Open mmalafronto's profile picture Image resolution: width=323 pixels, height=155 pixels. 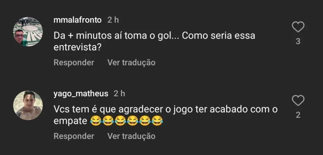point(28,32)
